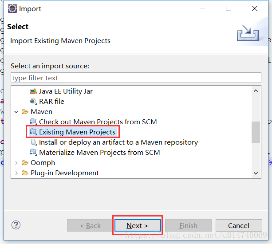The width and height of the screenshot is (272, 244).
Task: Click the Maven folder icon
Action: [x=25, y=112]
